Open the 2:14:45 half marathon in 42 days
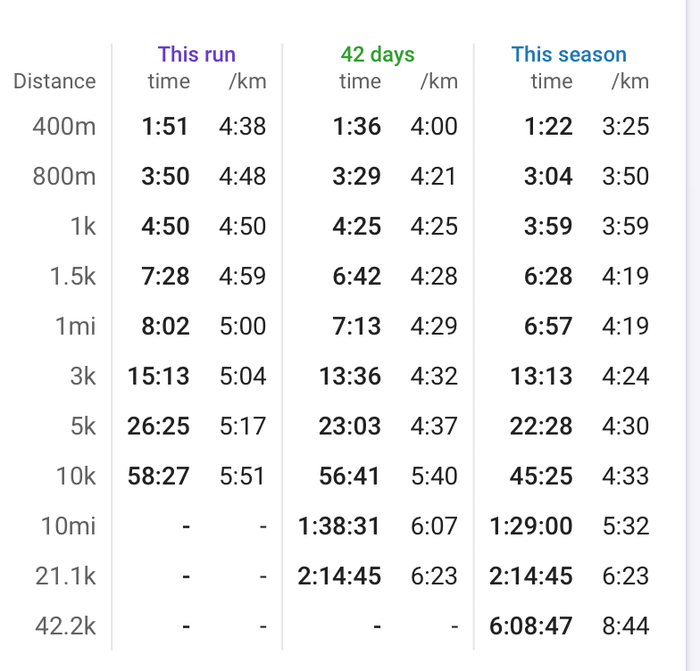This screenshot has width=700, height=671. tap(339, 576)
